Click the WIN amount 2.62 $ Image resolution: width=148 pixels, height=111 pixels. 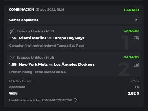coord(133,94)
